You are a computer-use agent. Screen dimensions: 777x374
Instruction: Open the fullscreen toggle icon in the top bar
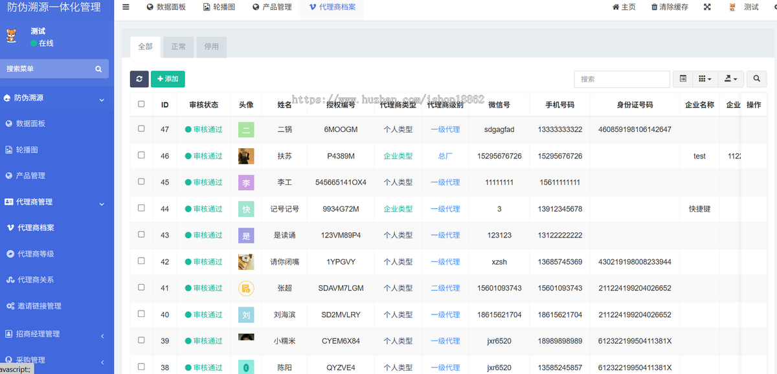(708, 8)
